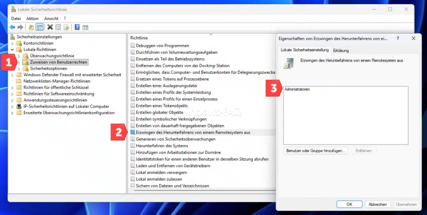The width and height of the screenshot is (427, 215).
Task: Expand the Kontorichtlinien tree node
Action: coord(12,43)
